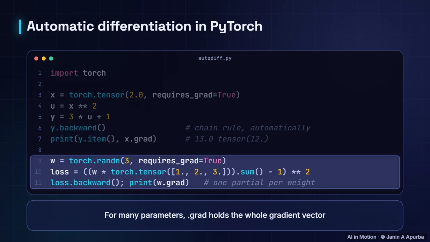
Task: Click the green maximize dot in code window
Action: point(51,58)
